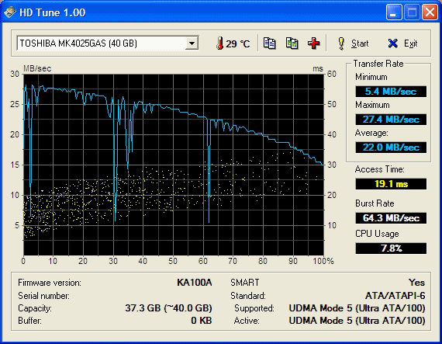Click the thermometer temperature icon
This screenshot has height=344, width=442.
(x=220, y=43)
